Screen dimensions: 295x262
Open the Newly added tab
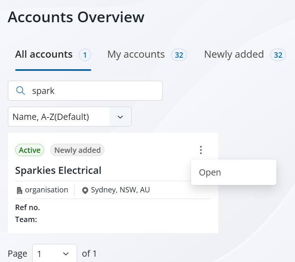pyautogui.click(x=234, y=54)
